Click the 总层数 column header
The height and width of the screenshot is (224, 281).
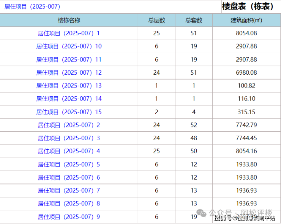156,20
